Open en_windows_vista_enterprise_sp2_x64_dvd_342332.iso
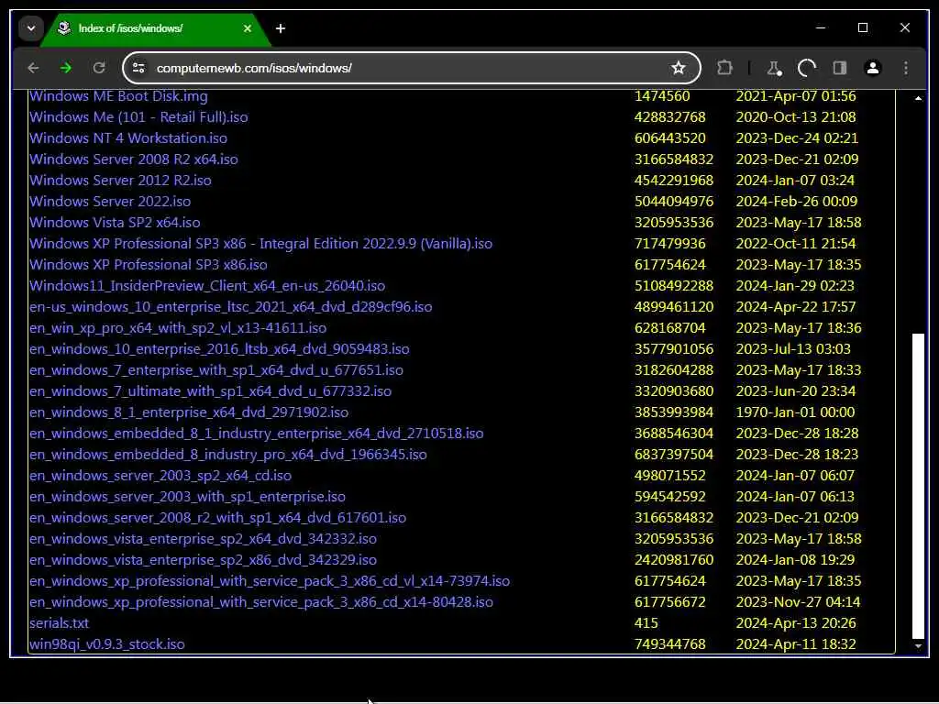Image resolution: width=939 pixels, height=704 pixels. click(203, 539)
